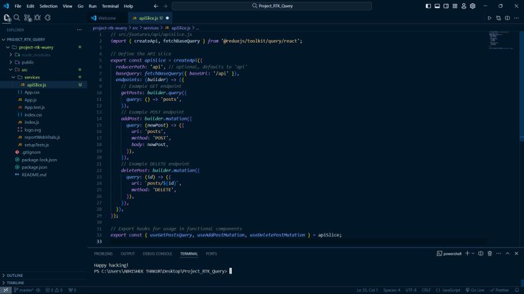
Task: Expand the public folder
Action: (28, 62)
